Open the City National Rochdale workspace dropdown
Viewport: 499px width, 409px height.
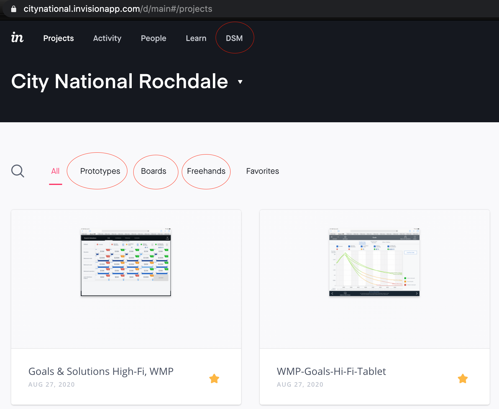pyautogui.click(x=240, y=82)
